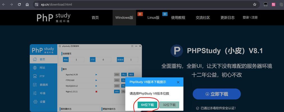Click the Nginx1.15.11 red stop indicator
Screen dimensions: 284x112
tap(96, 92)
